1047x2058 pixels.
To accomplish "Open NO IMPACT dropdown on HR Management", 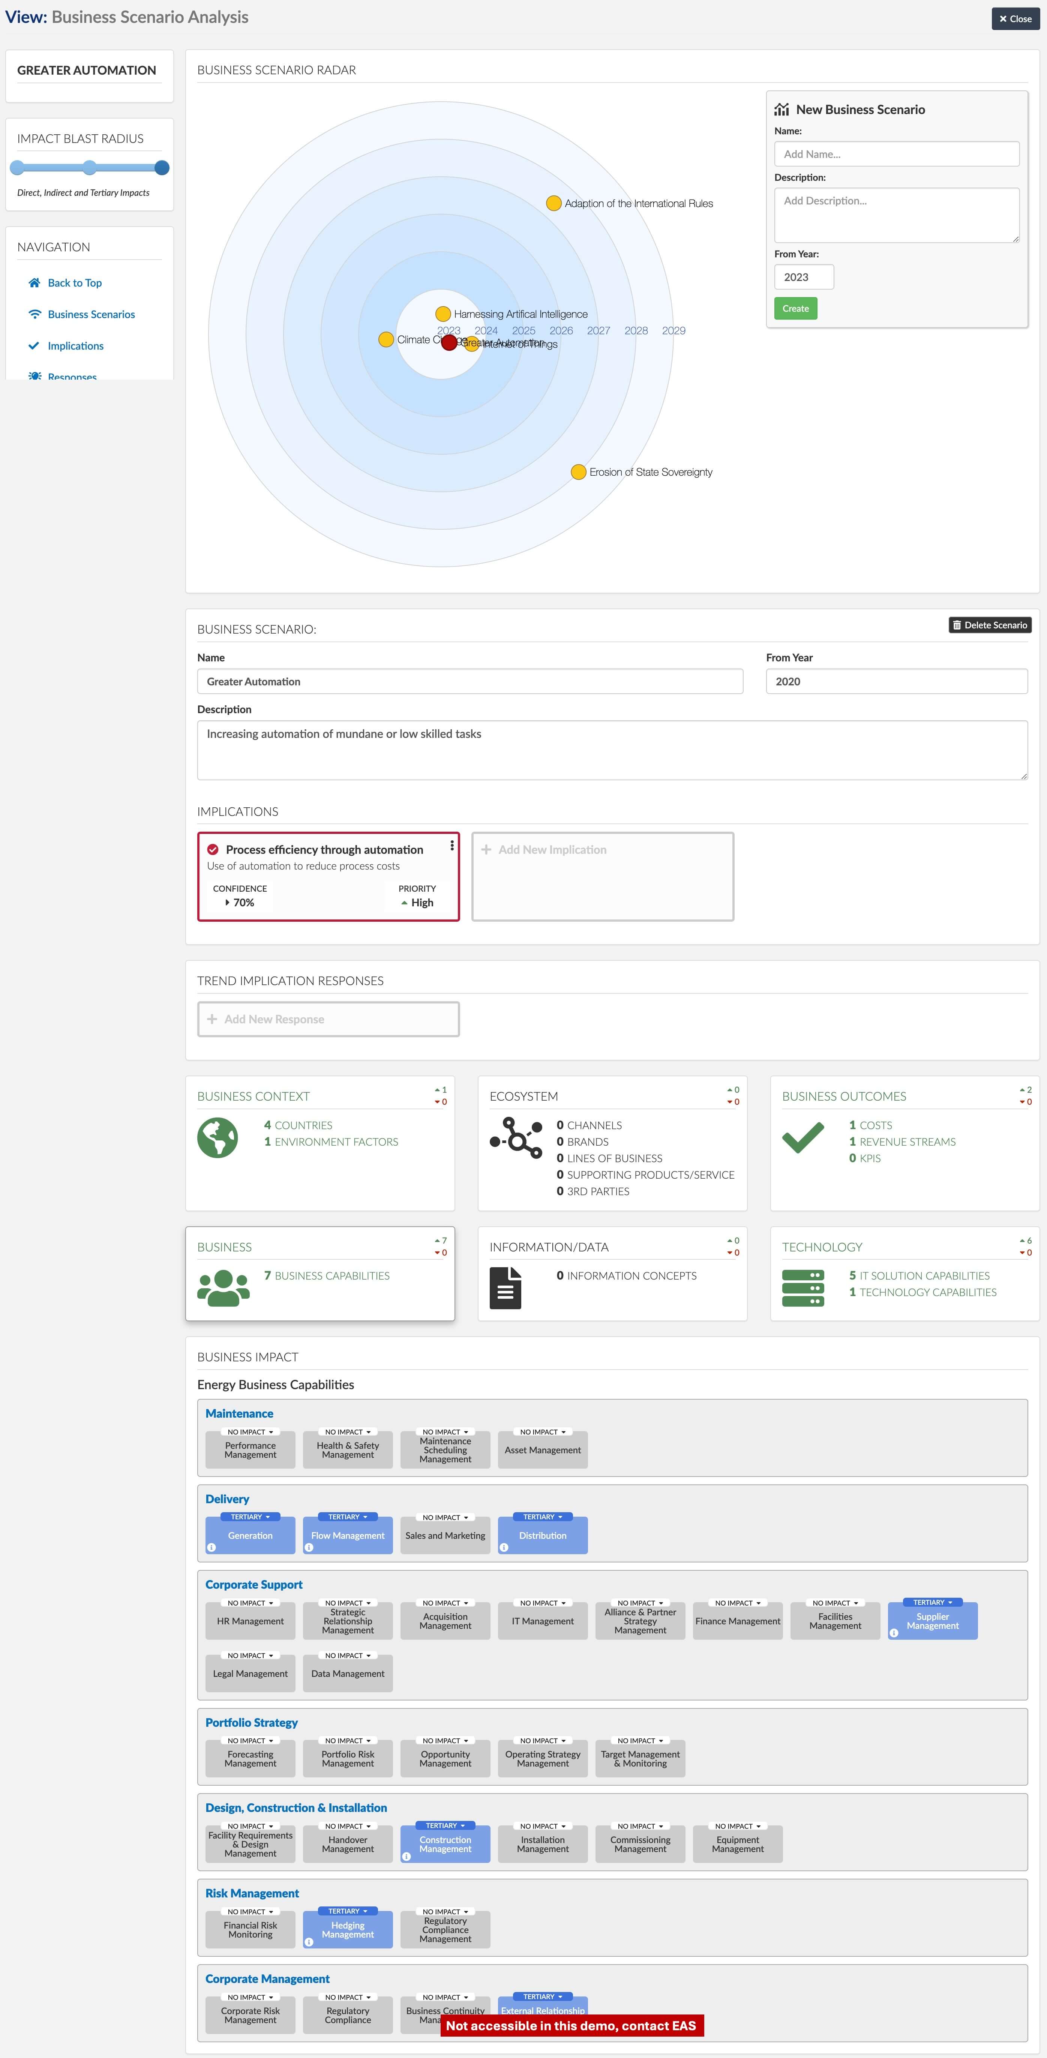I will pyautogui.click(x=251, y=1603).
